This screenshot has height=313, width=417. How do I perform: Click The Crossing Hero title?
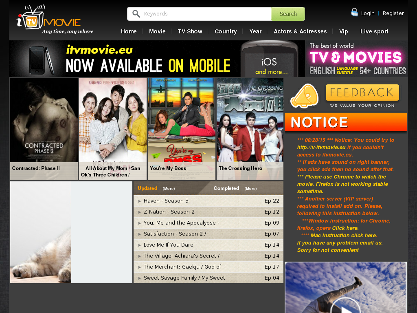[x=240, y=168]
